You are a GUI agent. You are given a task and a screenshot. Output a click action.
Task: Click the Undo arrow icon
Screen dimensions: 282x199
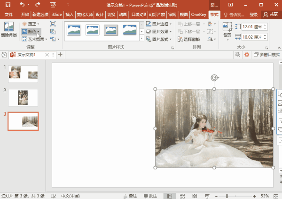23,5
